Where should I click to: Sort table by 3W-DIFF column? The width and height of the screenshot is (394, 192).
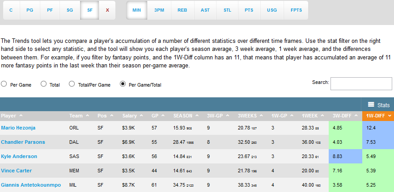pyautogui.click(x=345, y=116)
